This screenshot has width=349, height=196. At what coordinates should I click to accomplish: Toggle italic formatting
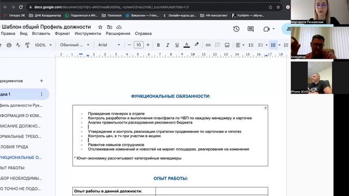coord(167,45)
